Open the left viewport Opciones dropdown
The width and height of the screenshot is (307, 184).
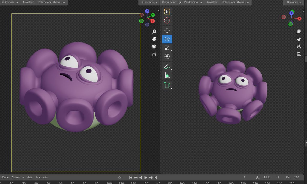[x=149, y=2]
